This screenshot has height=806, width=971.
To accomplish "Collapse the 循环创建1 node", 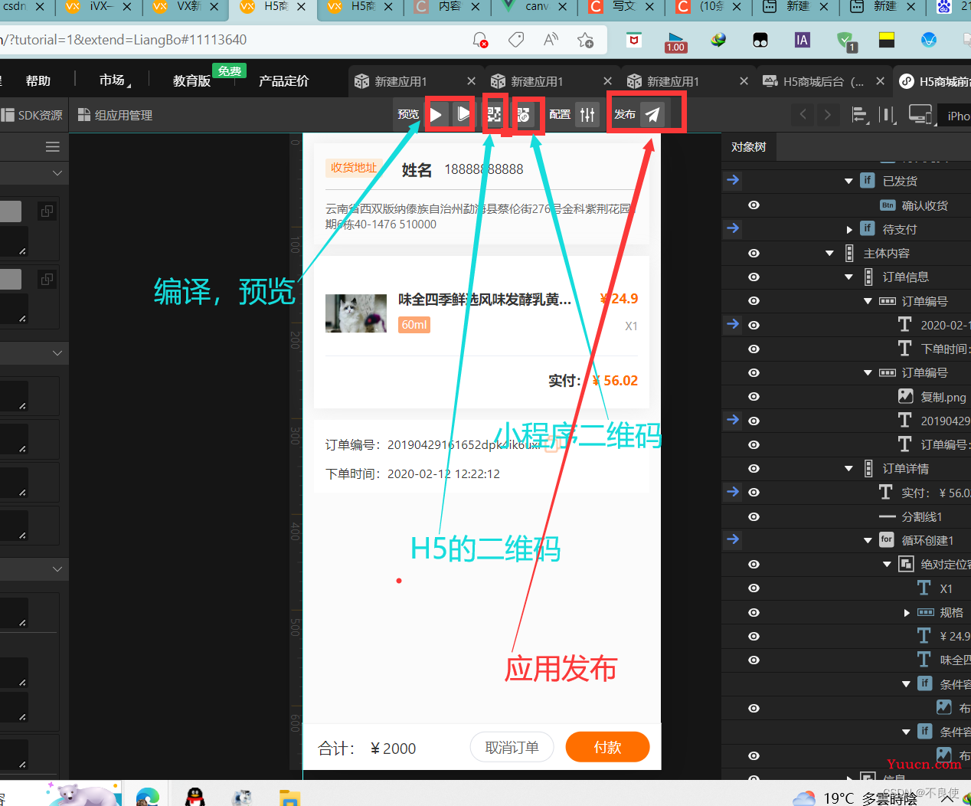I will coord(868,540).
